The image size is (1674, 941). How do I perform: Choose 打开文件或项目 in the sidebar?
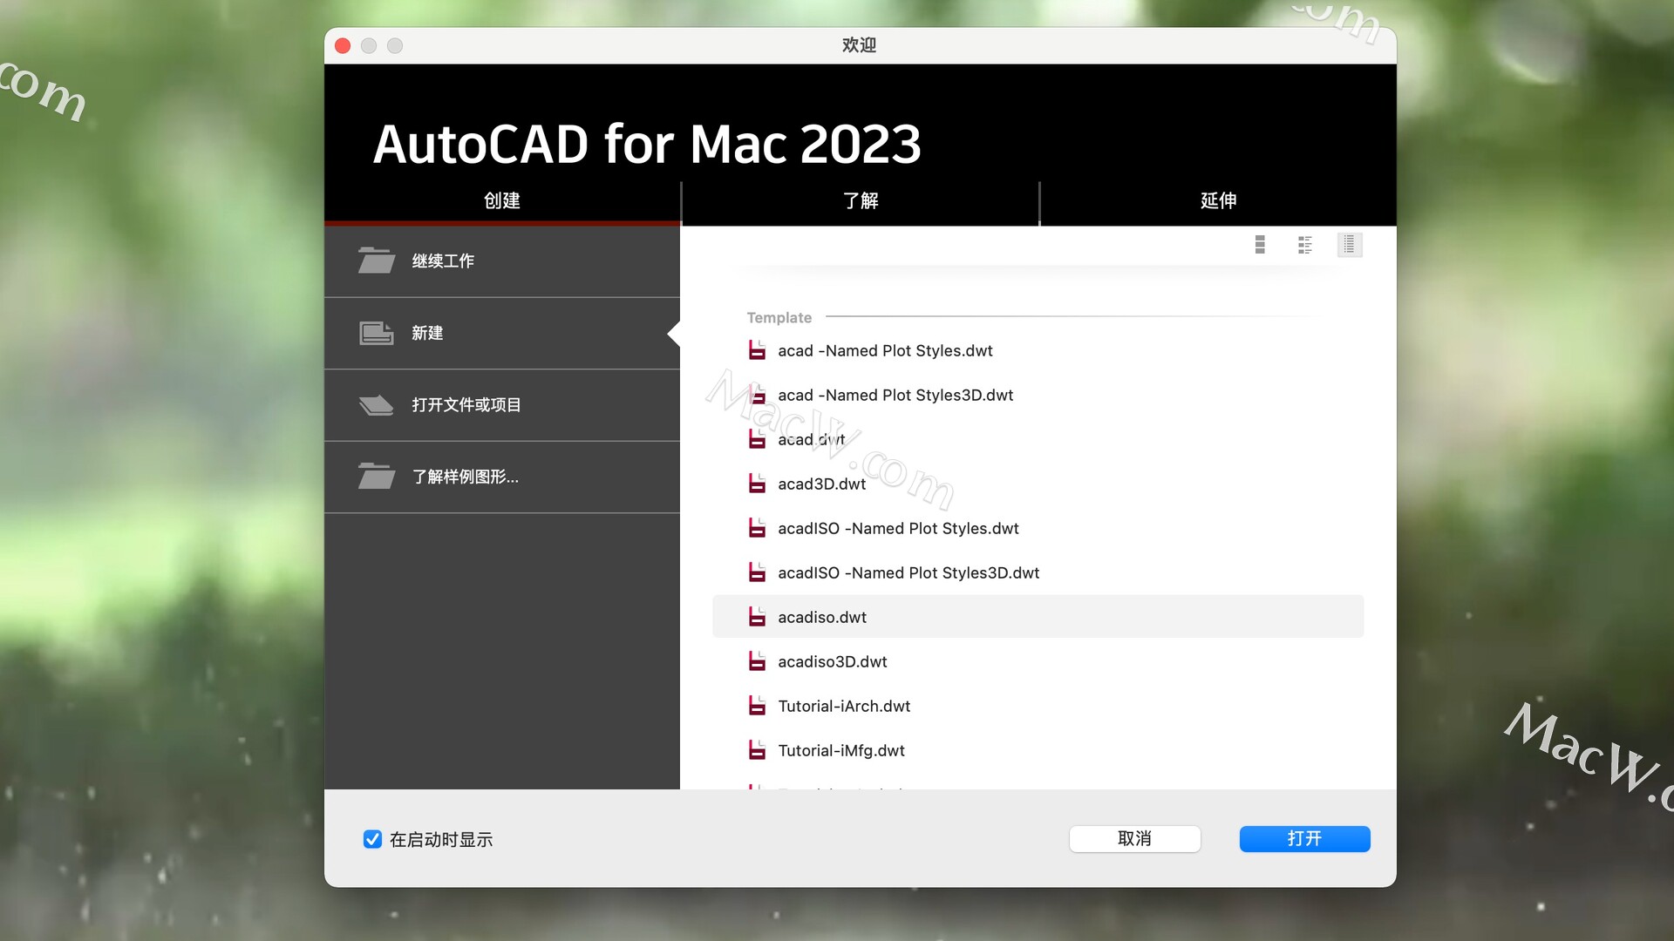click(502, 405)
